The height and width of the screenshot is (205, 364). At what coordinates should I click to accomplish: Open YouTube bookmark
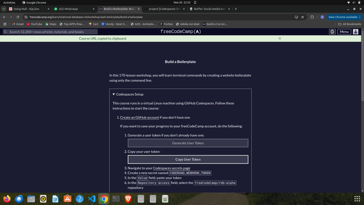click(x=34, y=24)
